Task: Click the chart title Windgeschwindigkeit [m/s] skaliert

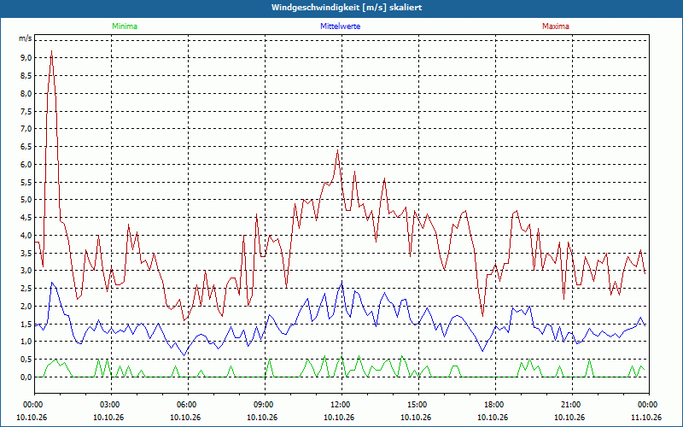Action: (x=347, y=8)
